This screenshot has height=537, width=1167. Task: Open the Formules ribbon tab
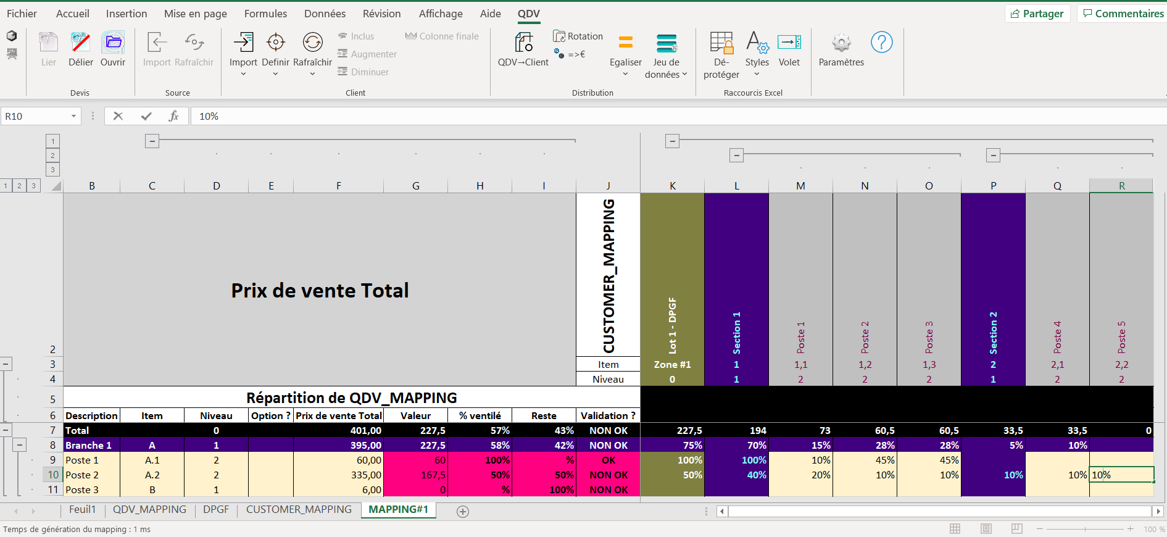[x=265, y=14]
